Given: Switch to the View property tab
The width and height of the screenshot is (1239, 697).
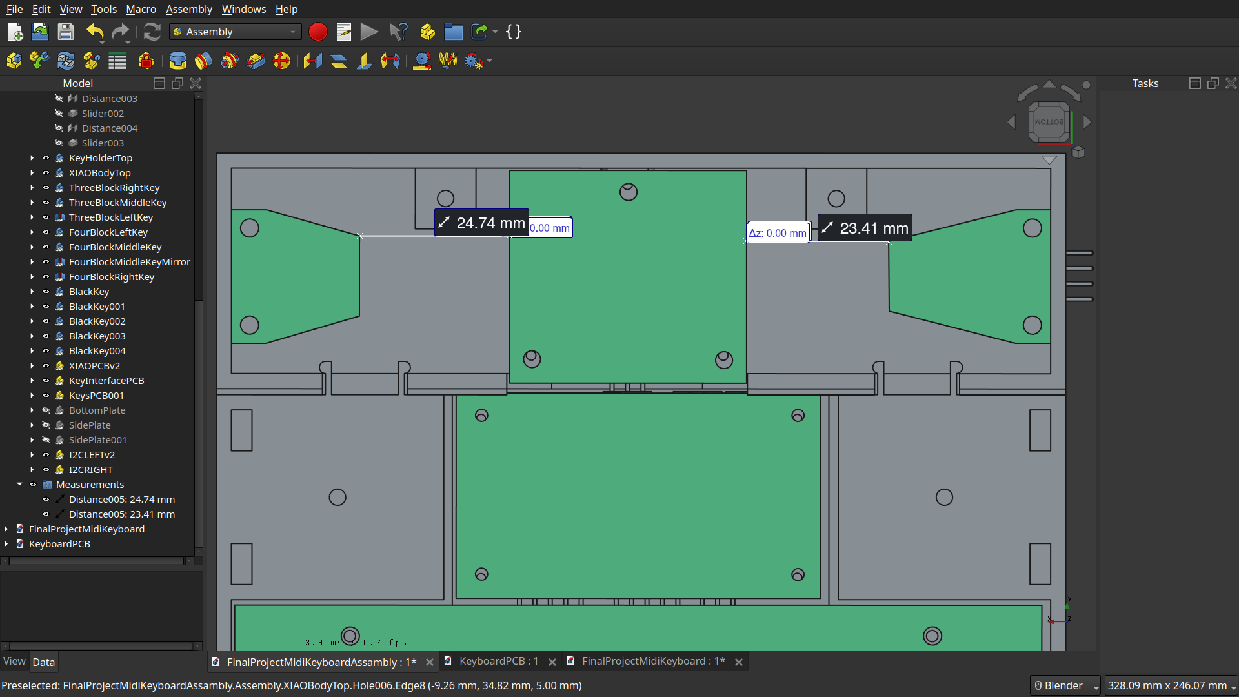Looking at the screenshot, I should [14, 662].
